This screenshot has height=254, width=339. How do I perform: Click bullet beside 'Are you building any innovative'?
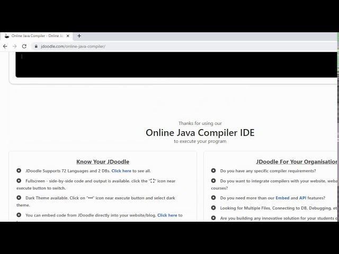[x=213, y=218]
